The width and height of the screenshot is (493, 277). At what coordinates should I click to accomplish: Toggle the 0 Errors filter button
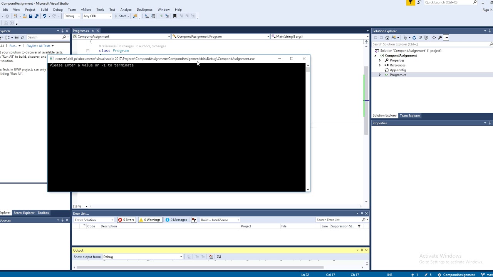click(126, 220)
